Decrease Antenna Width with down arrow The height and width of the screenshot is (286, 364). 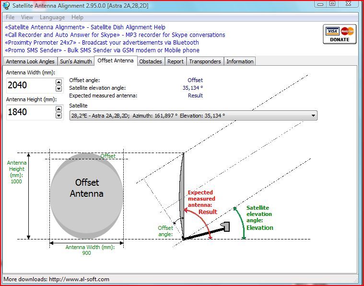pos(59,88)
